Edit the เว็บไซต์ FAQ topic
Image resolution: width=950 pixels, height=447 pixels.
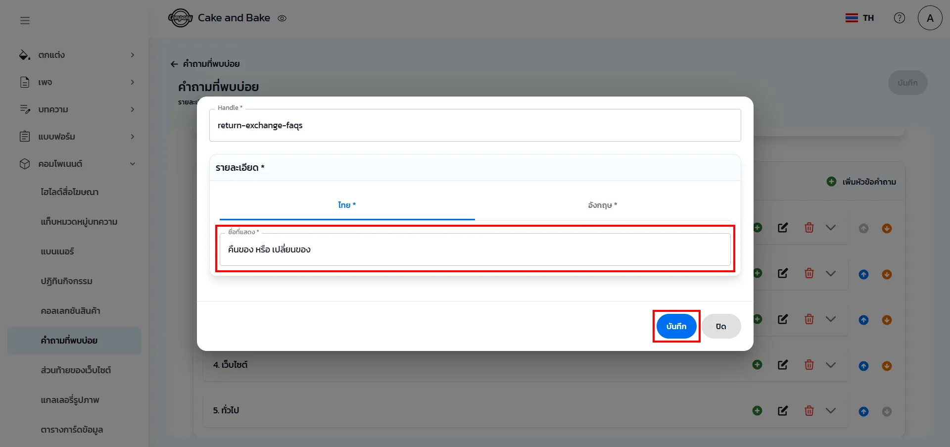click(783, 365)
